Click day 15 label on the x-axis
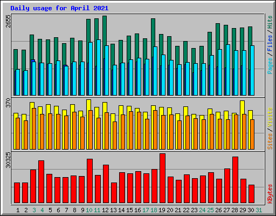276x216 pixels. click(x=129, y=210)
